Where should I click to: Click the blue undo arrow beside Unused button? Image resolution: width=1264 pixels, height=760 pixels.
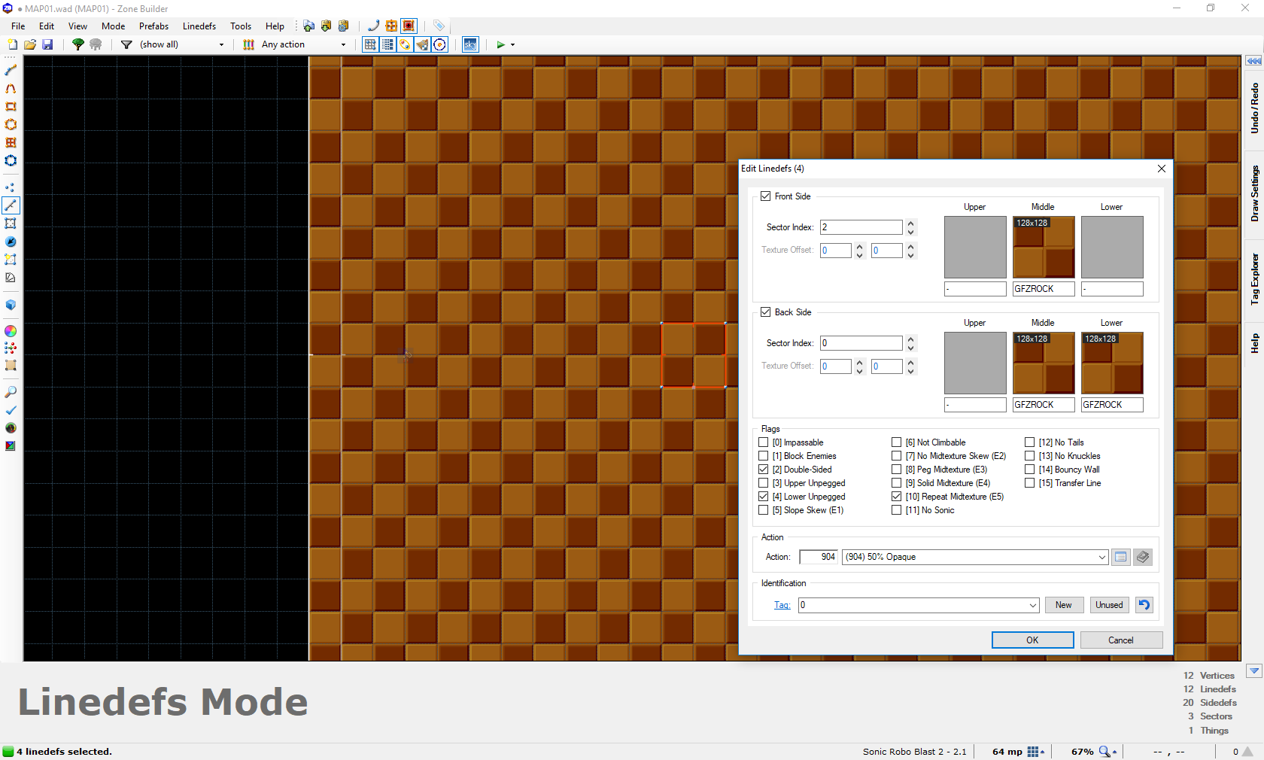1144,605
